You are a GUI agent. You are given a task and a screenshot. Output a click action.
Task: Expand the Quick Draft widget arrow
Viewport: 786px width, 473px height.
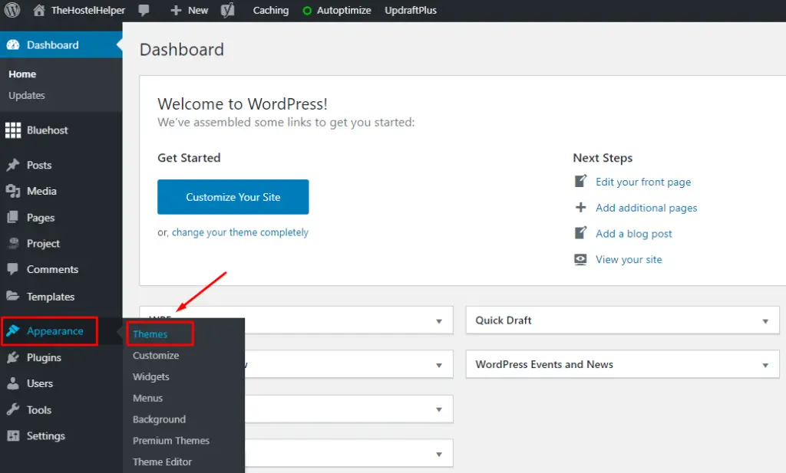[x=765, y=321]
